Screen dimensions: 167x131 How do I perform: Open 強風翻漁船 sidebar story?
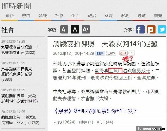[x=20, y=120]
